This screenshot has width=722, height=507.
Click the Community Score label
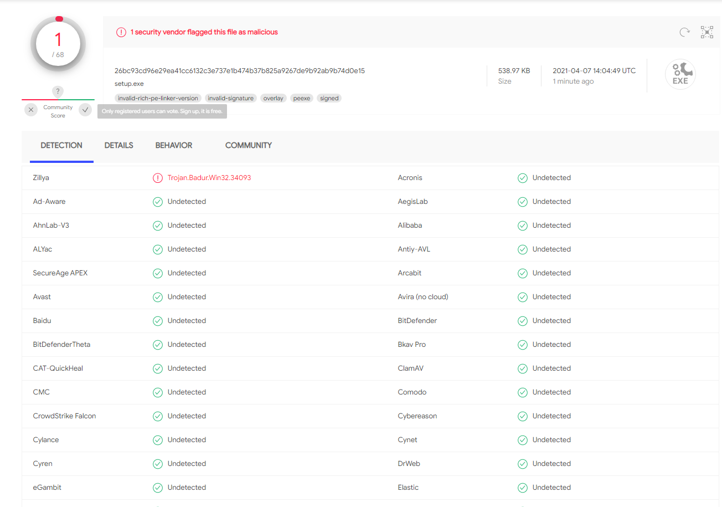[x=58, y=111]
